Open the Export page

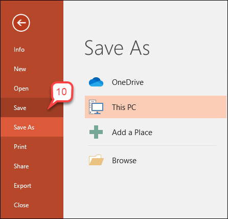22,186
